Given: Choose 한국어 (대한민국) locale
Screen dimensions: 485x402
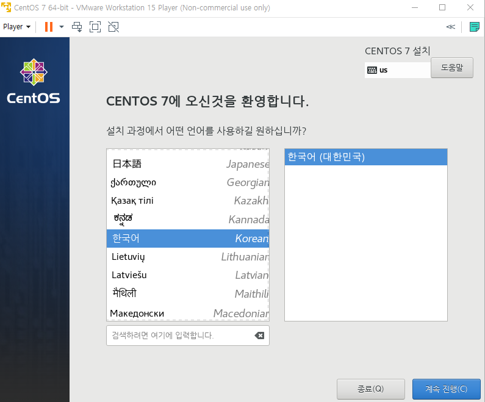Looking at the screenshot, I should coord(366,157).
